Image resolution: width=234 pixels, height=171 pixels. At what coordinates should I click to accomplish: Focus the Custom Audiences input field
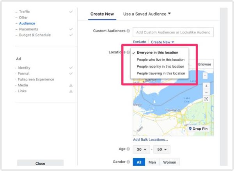click(173, 32)
